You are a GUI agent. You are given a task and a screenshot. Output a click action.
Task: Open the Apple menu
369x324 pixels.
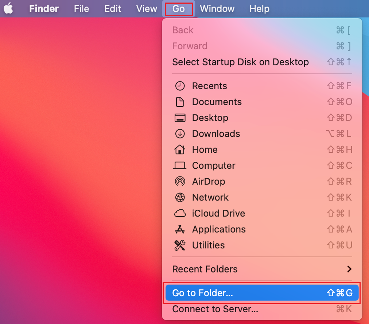point(9,8)
